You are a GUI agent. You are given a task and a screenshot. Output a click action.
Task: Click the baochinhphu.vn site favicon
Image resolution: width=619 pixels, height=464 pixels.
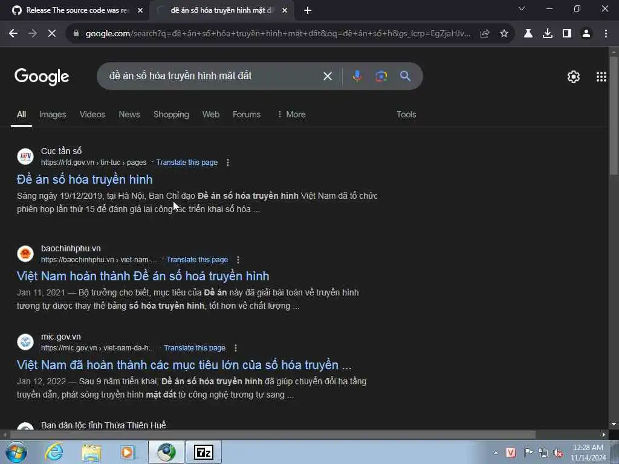coord(25,253)
